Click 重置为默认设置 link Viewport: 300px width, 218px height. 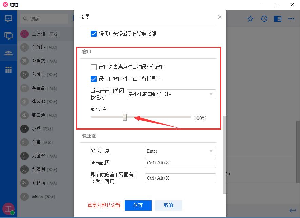[104, 205]
